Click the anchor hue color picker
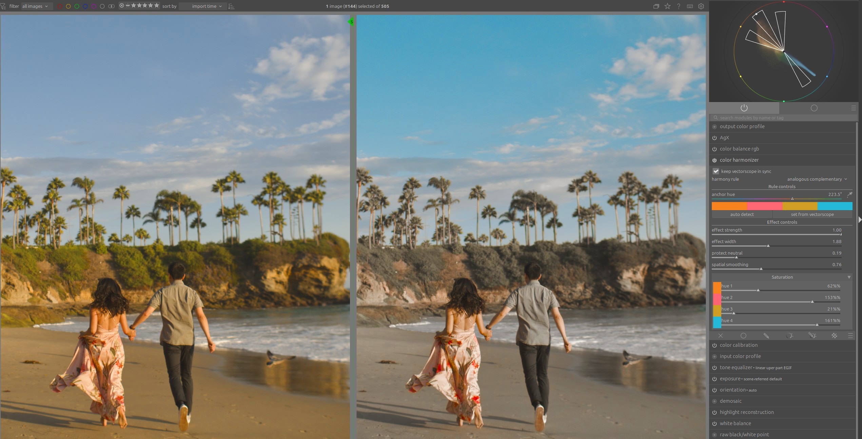Viewport: 862px width, 439px height. (x=850, y=195)
